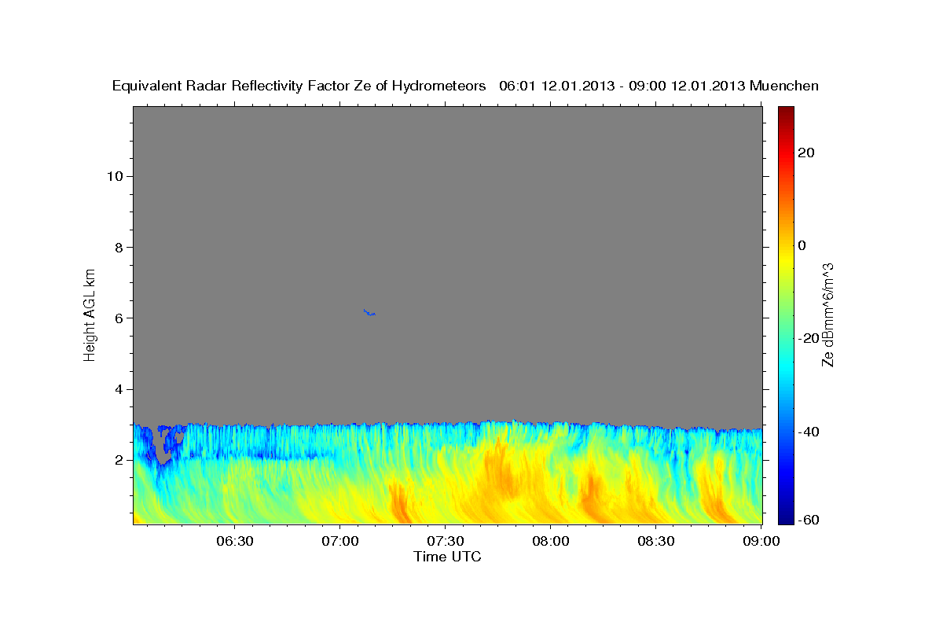
Task: Click the 09:00 time tick label
Action: coord(761,541)
